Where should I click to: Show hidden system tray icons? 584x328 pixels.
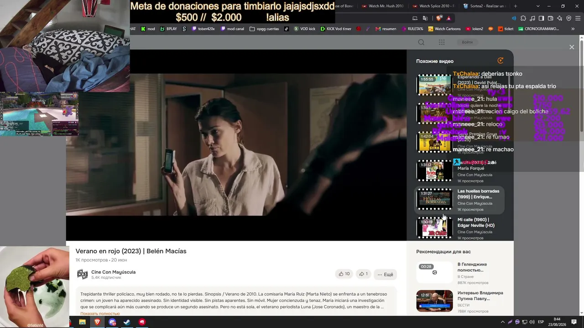503,322
